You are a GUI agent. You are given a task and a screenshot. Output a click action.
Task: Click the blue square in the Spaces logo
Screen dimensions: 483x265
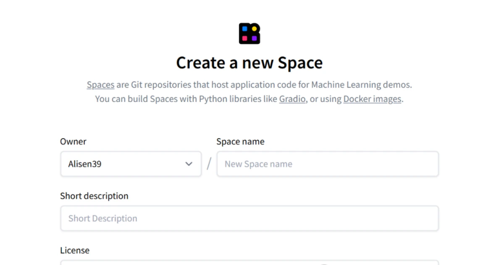click(x=245, y=29)
